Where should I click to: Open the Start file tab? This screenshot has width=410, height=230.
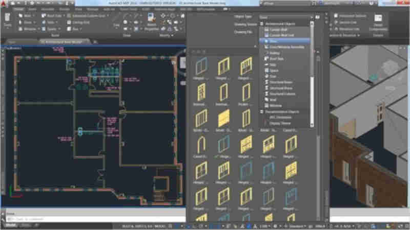12,42
